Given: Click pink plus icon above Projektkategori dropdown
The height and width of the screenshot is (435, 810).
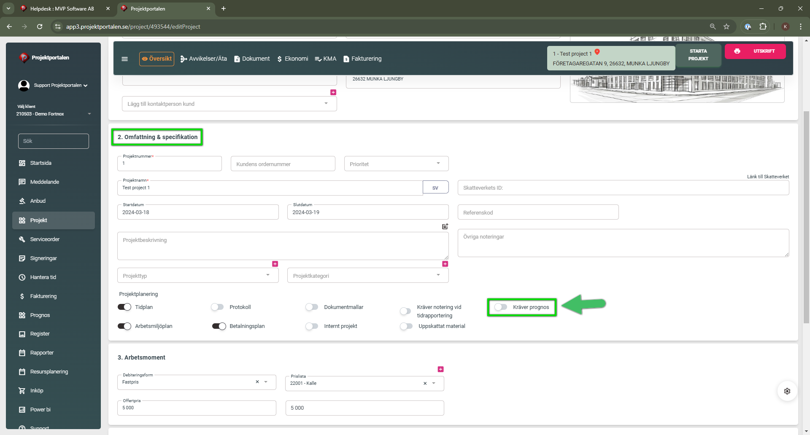Looking at the screenshot, I should [x=445, y=264].
